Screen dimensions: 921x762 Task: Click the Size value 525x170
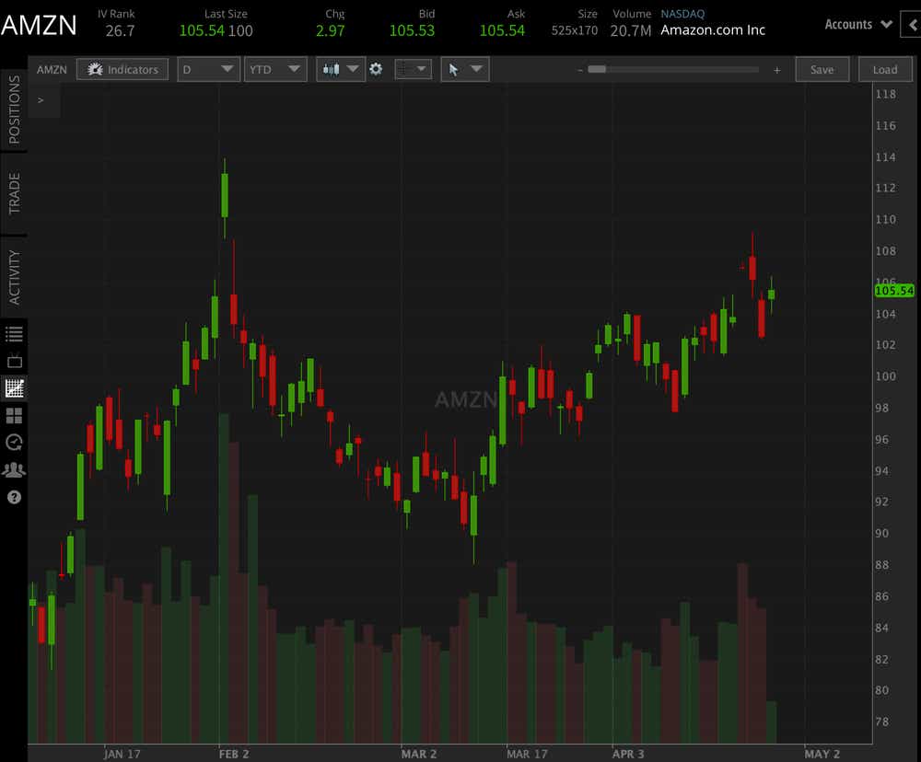pos(575,30)
